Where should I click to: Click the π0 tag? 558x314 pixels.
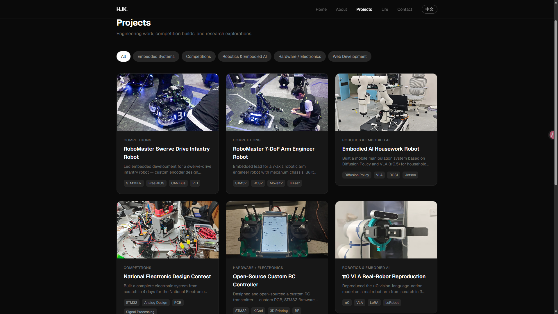(x=347, y=303)
